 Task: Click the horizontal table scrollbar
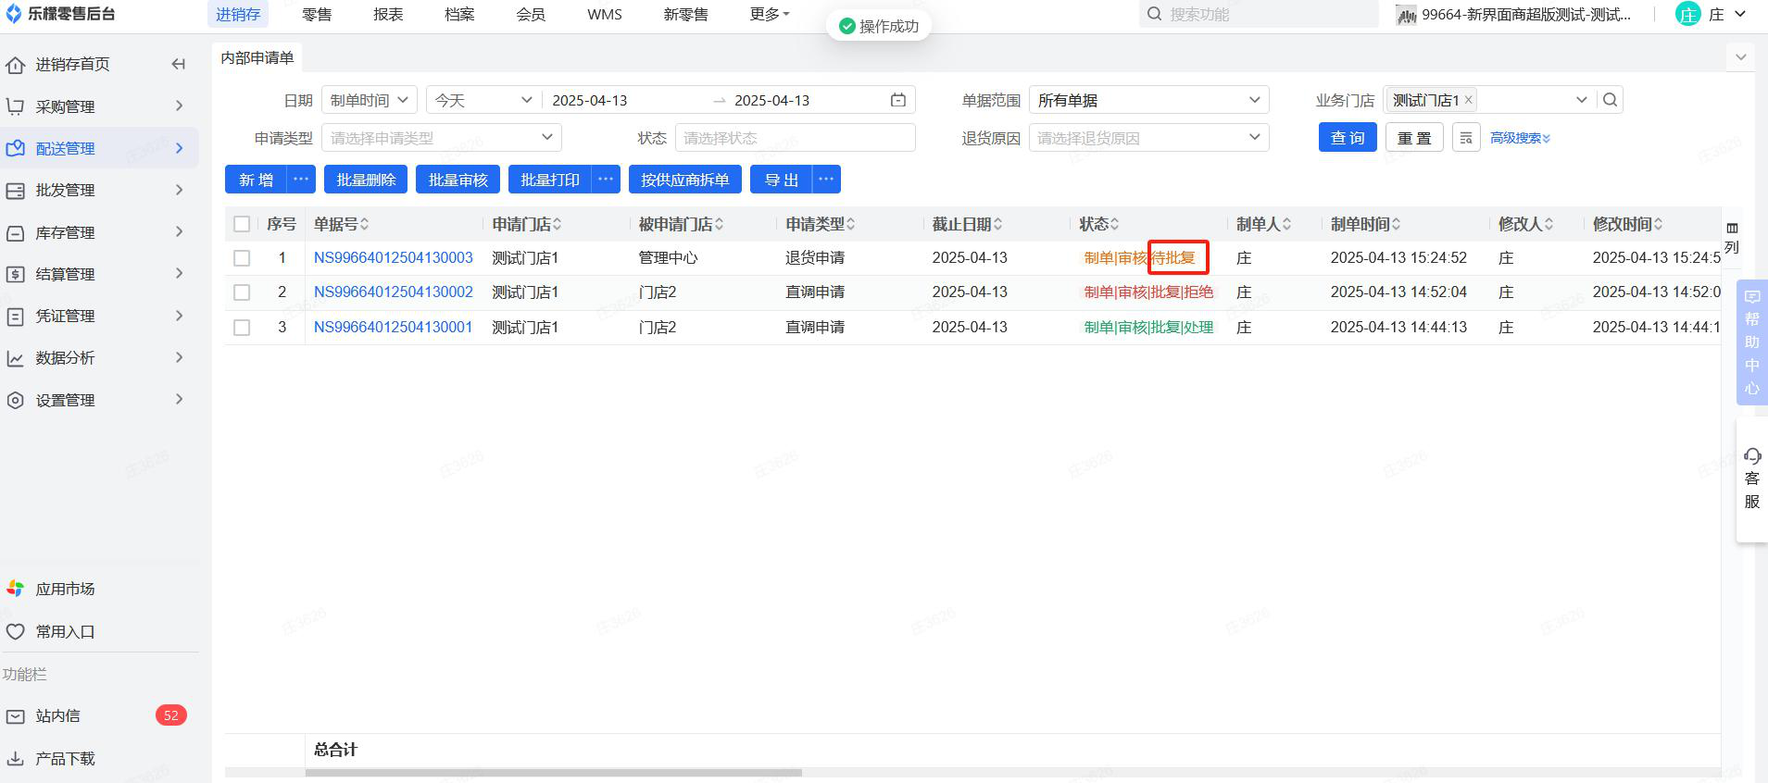pyautogui.click(x=553, y=772)
